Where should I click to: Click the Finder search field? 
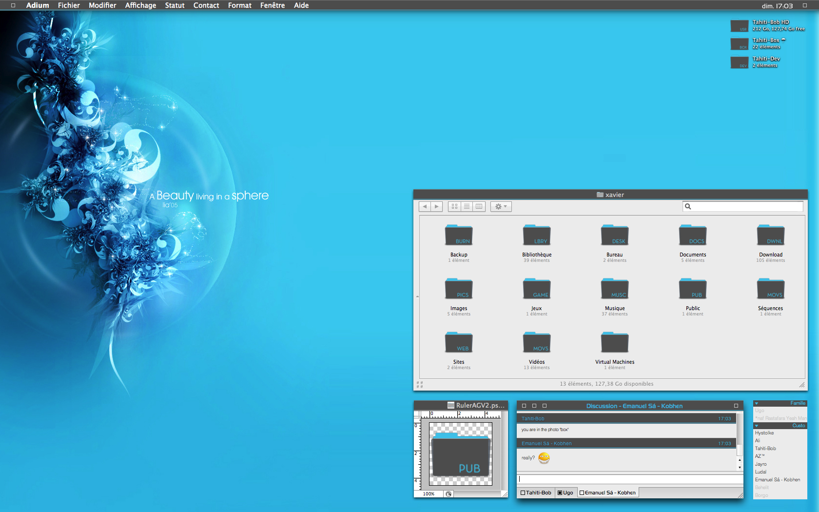click(742, 206)
